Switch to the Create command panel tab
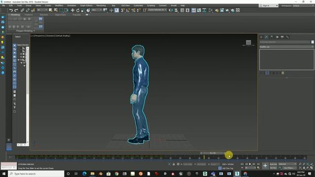 261,37
